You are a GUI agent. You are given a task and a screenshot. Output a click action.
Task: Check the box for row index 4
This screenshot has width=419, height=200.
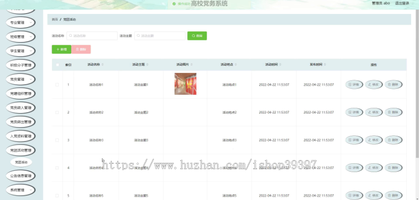click(57, 168)
